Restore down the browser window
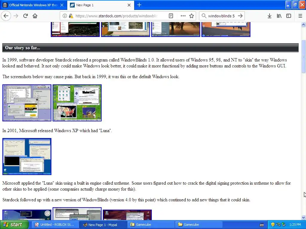This screenshot has height=229, width=306. pos(295,5)
